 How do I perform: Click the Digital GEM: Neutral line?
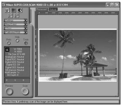tap(15, 62)
